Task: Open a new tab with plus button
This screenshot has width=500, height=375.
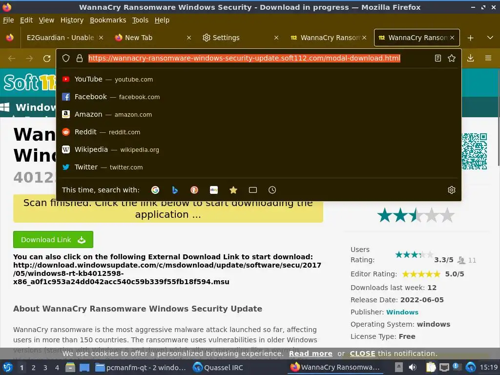Action: tap(470, 38)
